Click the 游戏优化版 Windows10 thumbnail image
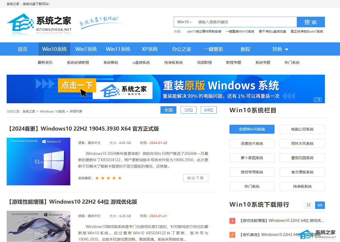 click(38, 226)
